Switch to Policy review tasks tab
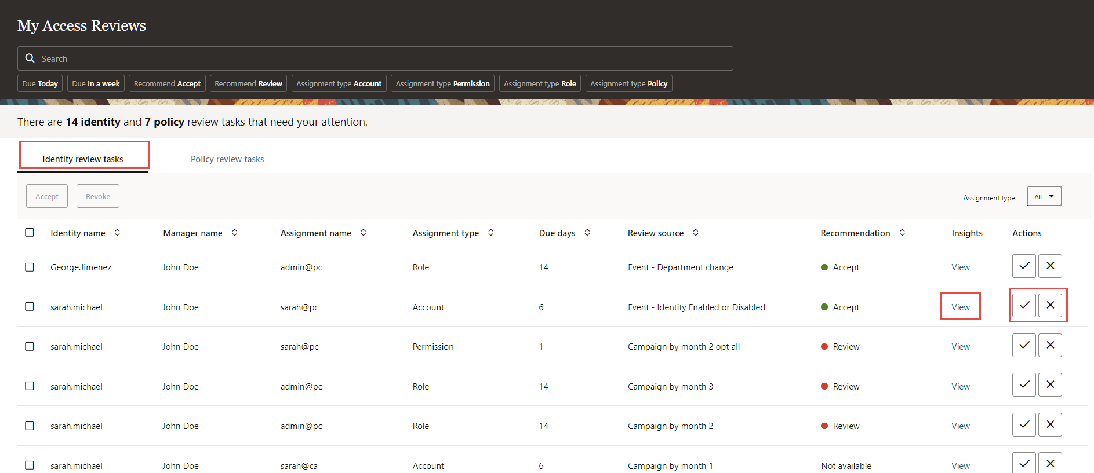Screen dimensions: 1094x473 coord(227,159)
